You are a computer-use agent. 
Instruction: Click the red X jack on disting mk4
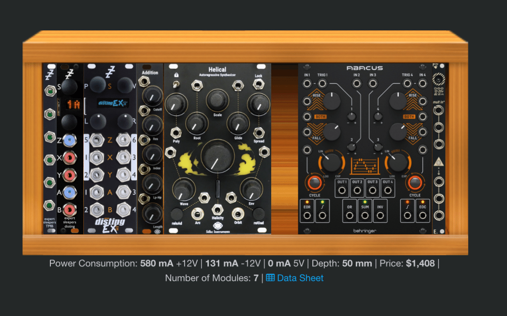coord(71,158)
